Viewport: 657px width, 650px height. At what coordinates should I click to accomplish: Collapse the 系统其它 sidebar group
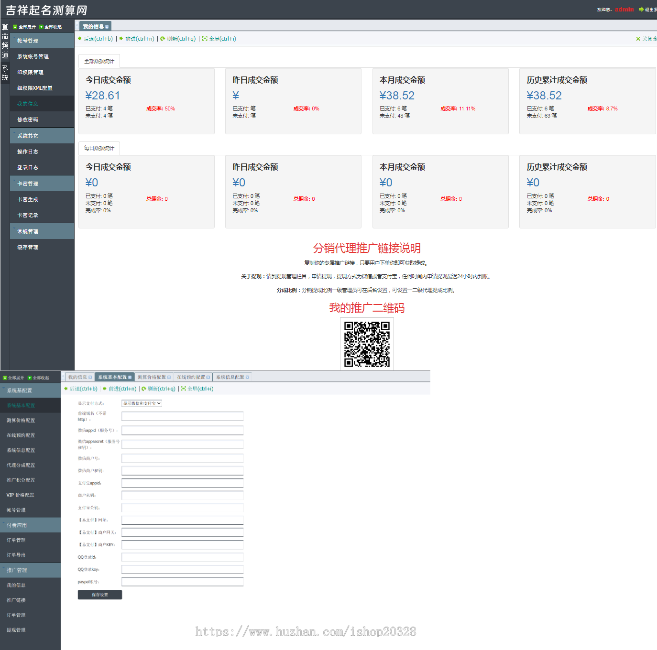pyautogui.click(x=42, y=136)
